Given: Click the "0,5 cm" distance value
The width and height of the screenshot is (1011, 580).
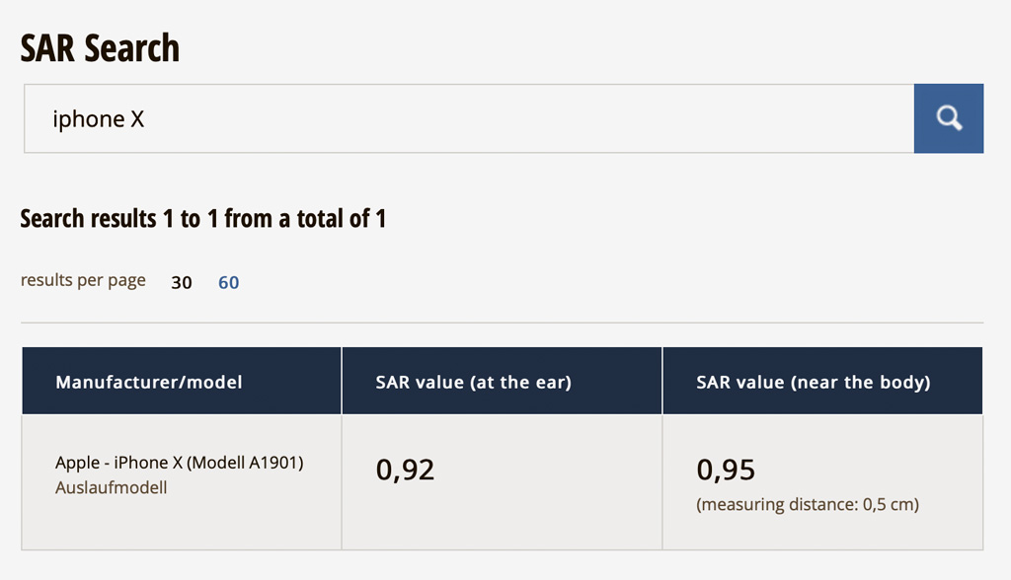Looking at the screenshot, I should click(886, 505).
